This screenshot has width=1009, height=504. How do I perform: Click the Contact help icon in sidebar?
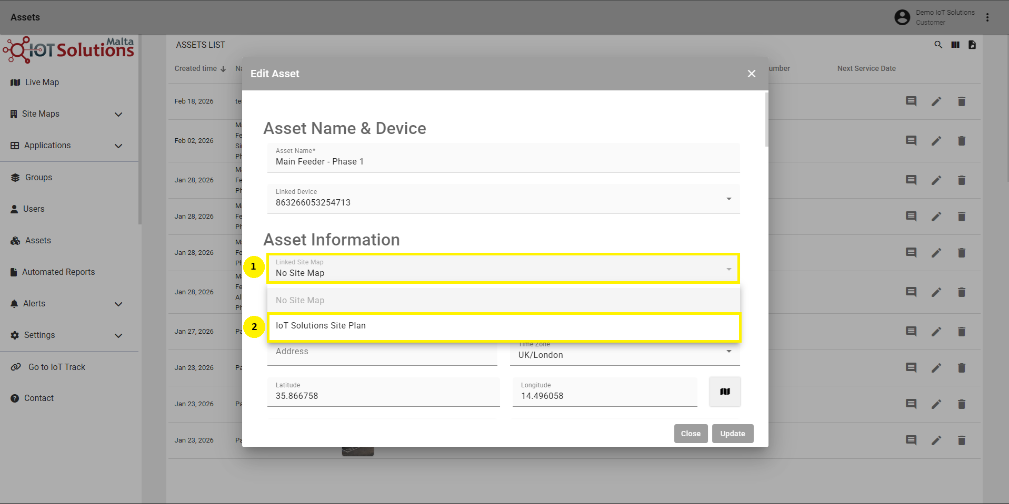(x=15, y=398)
